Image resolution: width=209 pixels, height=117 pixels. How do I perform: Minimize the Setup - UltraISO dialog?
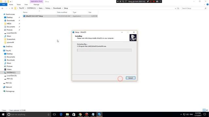122,32
